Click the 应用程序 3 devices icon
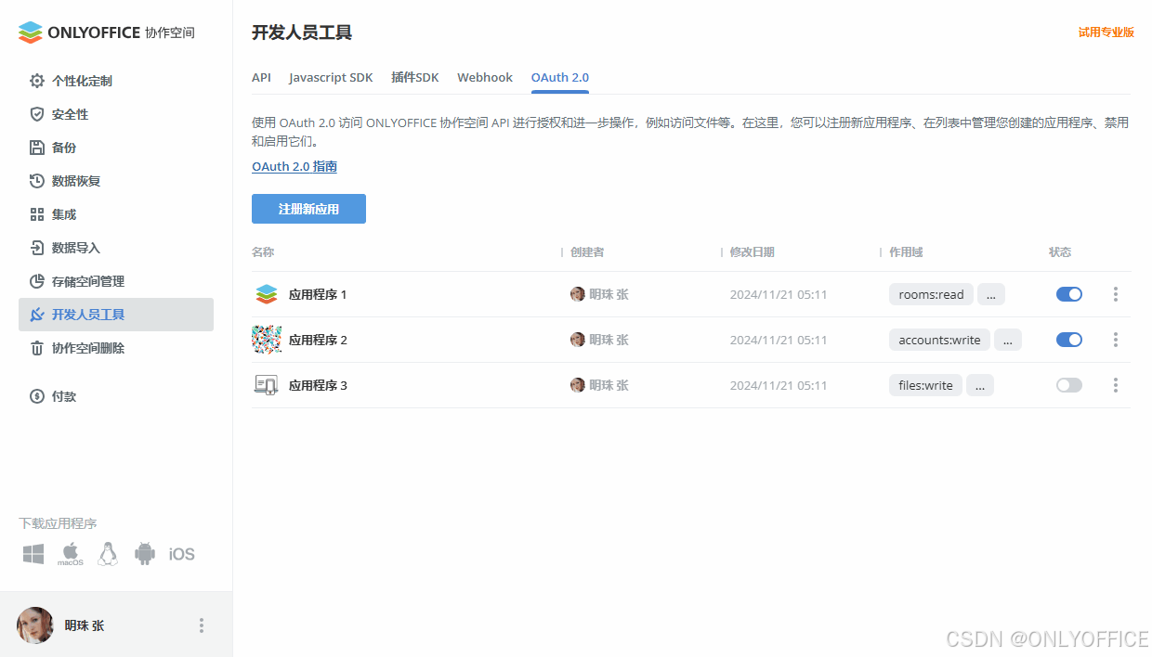 (x=267, y=385)
